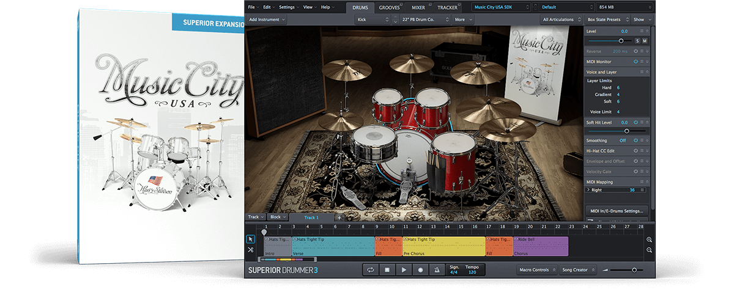Select the arrow pointer tool

[x=251, y=239]
